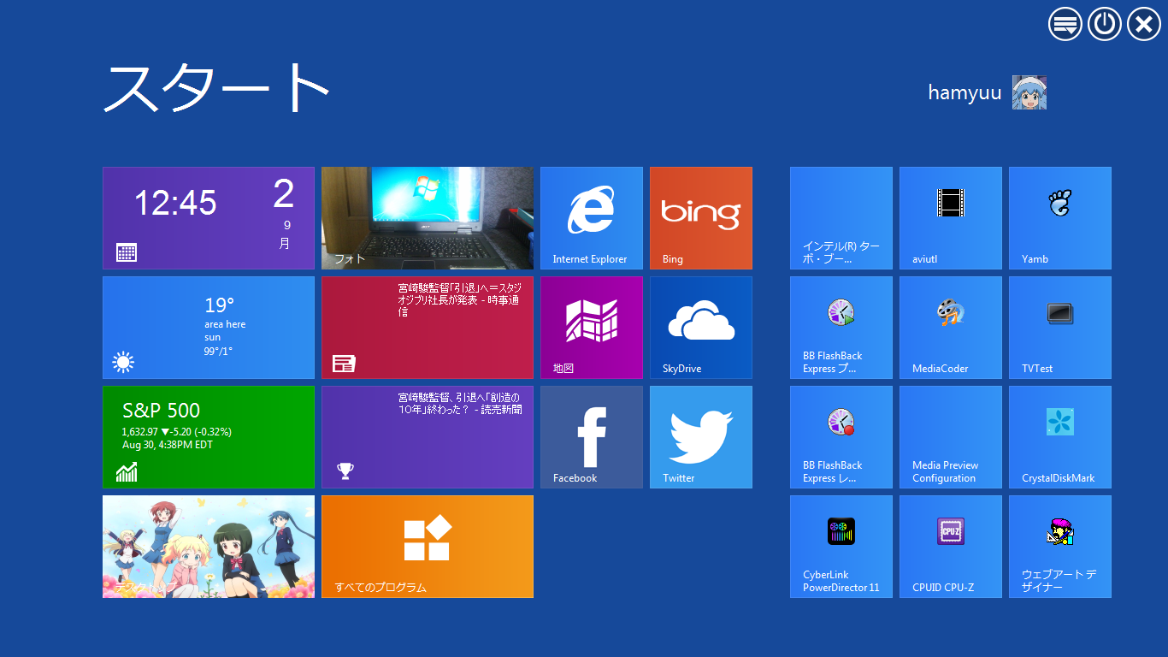Image resolution: width=1168 pixels, height=657 pixels.
Task: Click the hamyuu user name
Action: [x=964, y=93]
